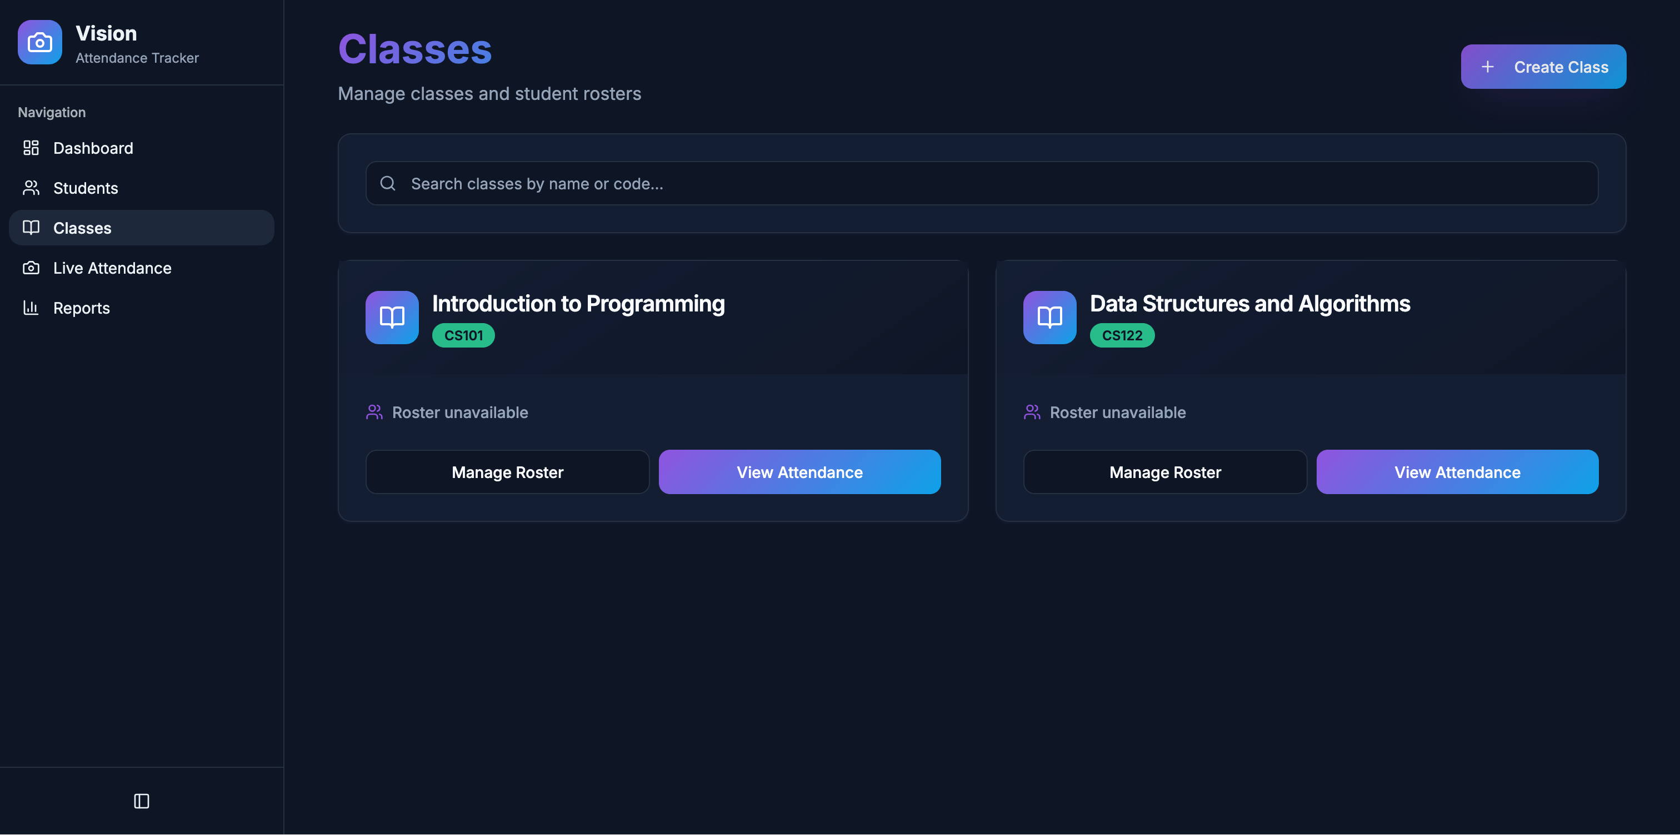Viewport: 1680px width, 835px height.
Task: Select the Dashboard grid icon
Action: [30, 148]
